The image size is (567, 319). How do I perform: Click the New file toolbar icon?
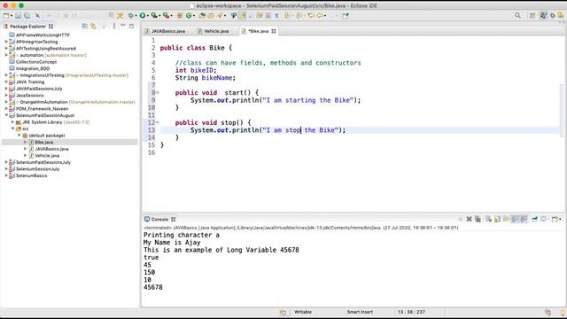(6, 16)
